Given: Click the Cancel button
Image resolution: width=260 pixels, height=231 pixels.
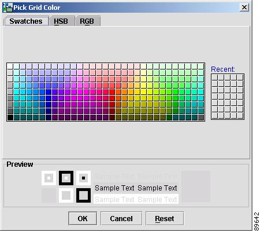Looking at the screenshot, I should [121, 218].
